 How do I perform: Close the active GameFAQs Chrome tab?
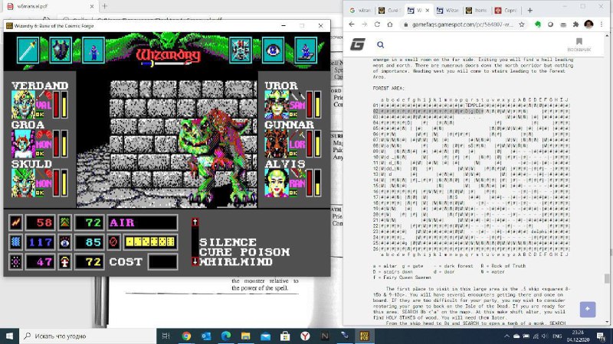[x=428, y=11]
